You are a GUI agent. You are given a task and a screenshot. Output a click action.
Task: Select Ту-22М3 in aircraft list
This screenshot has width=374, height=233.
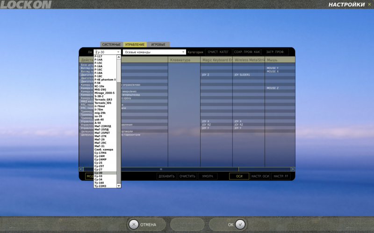tap(105, 186)
